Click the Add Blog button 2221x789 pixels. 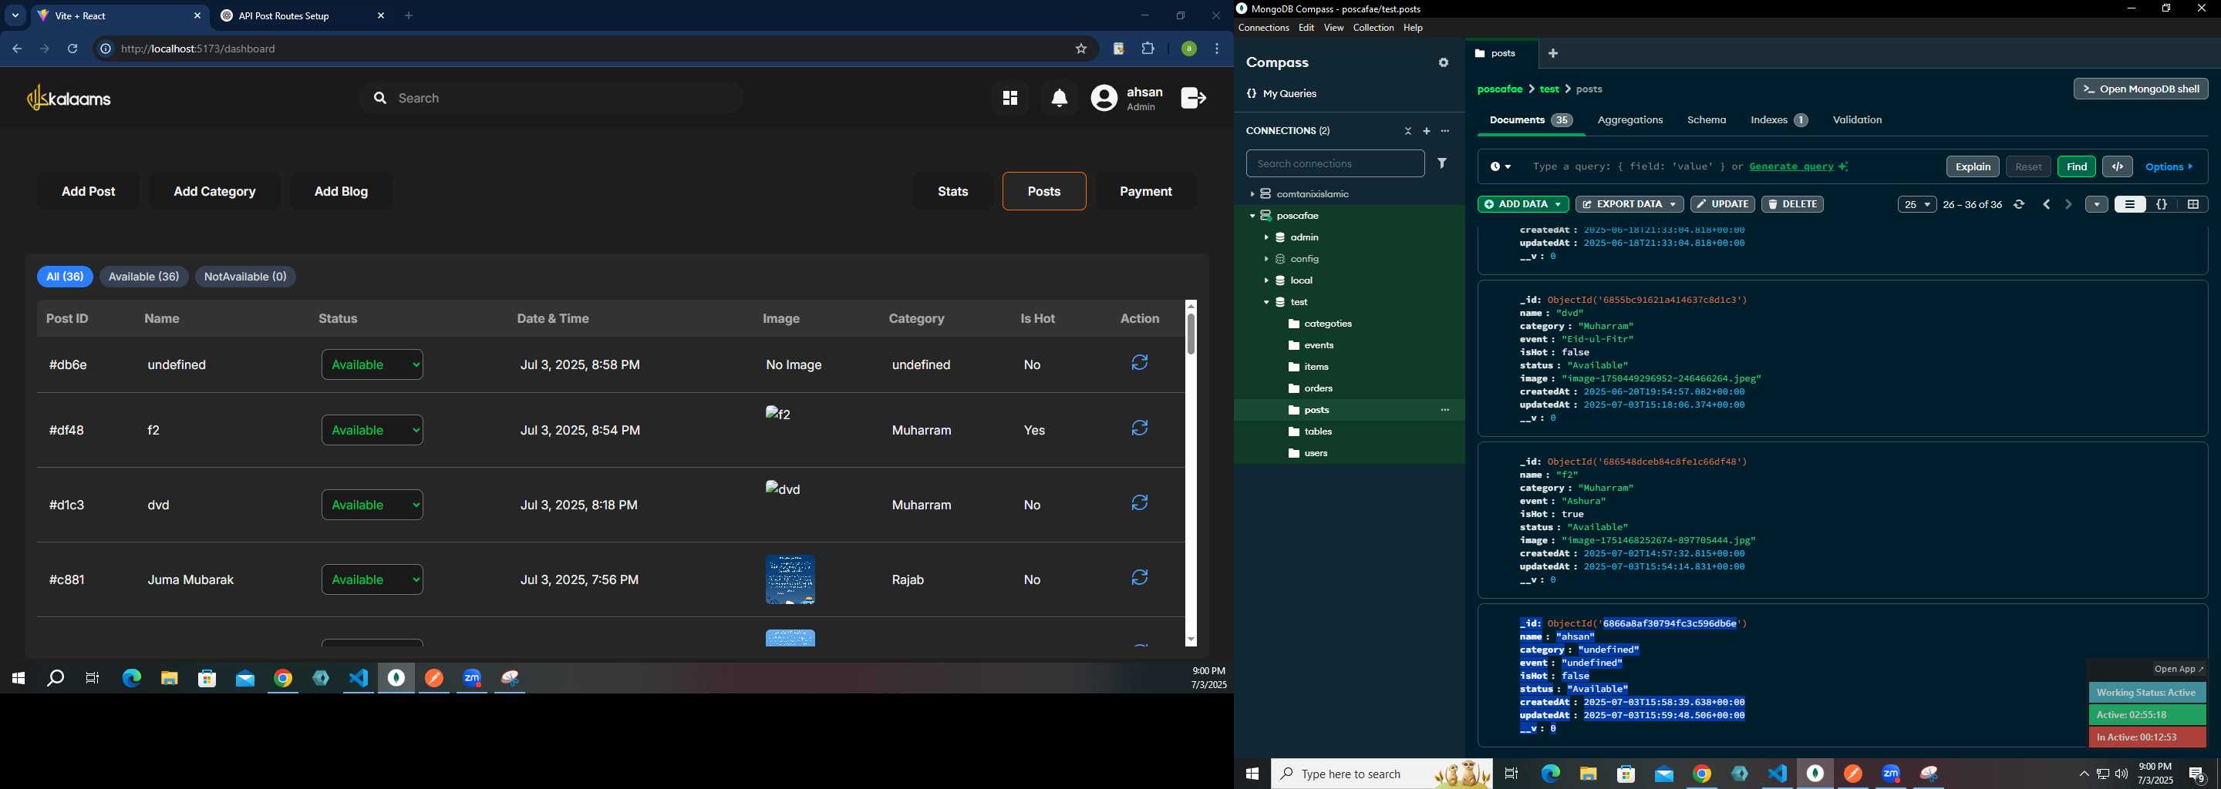point(342,191)
